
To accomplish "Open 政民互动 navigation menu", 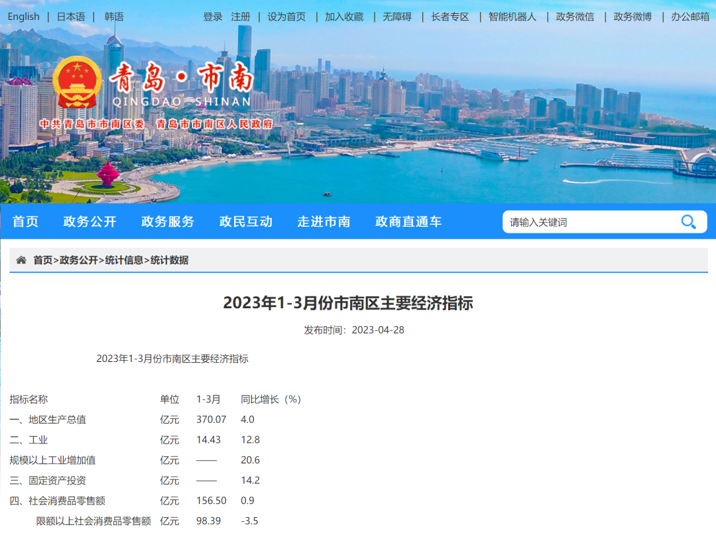I will 246,221.
